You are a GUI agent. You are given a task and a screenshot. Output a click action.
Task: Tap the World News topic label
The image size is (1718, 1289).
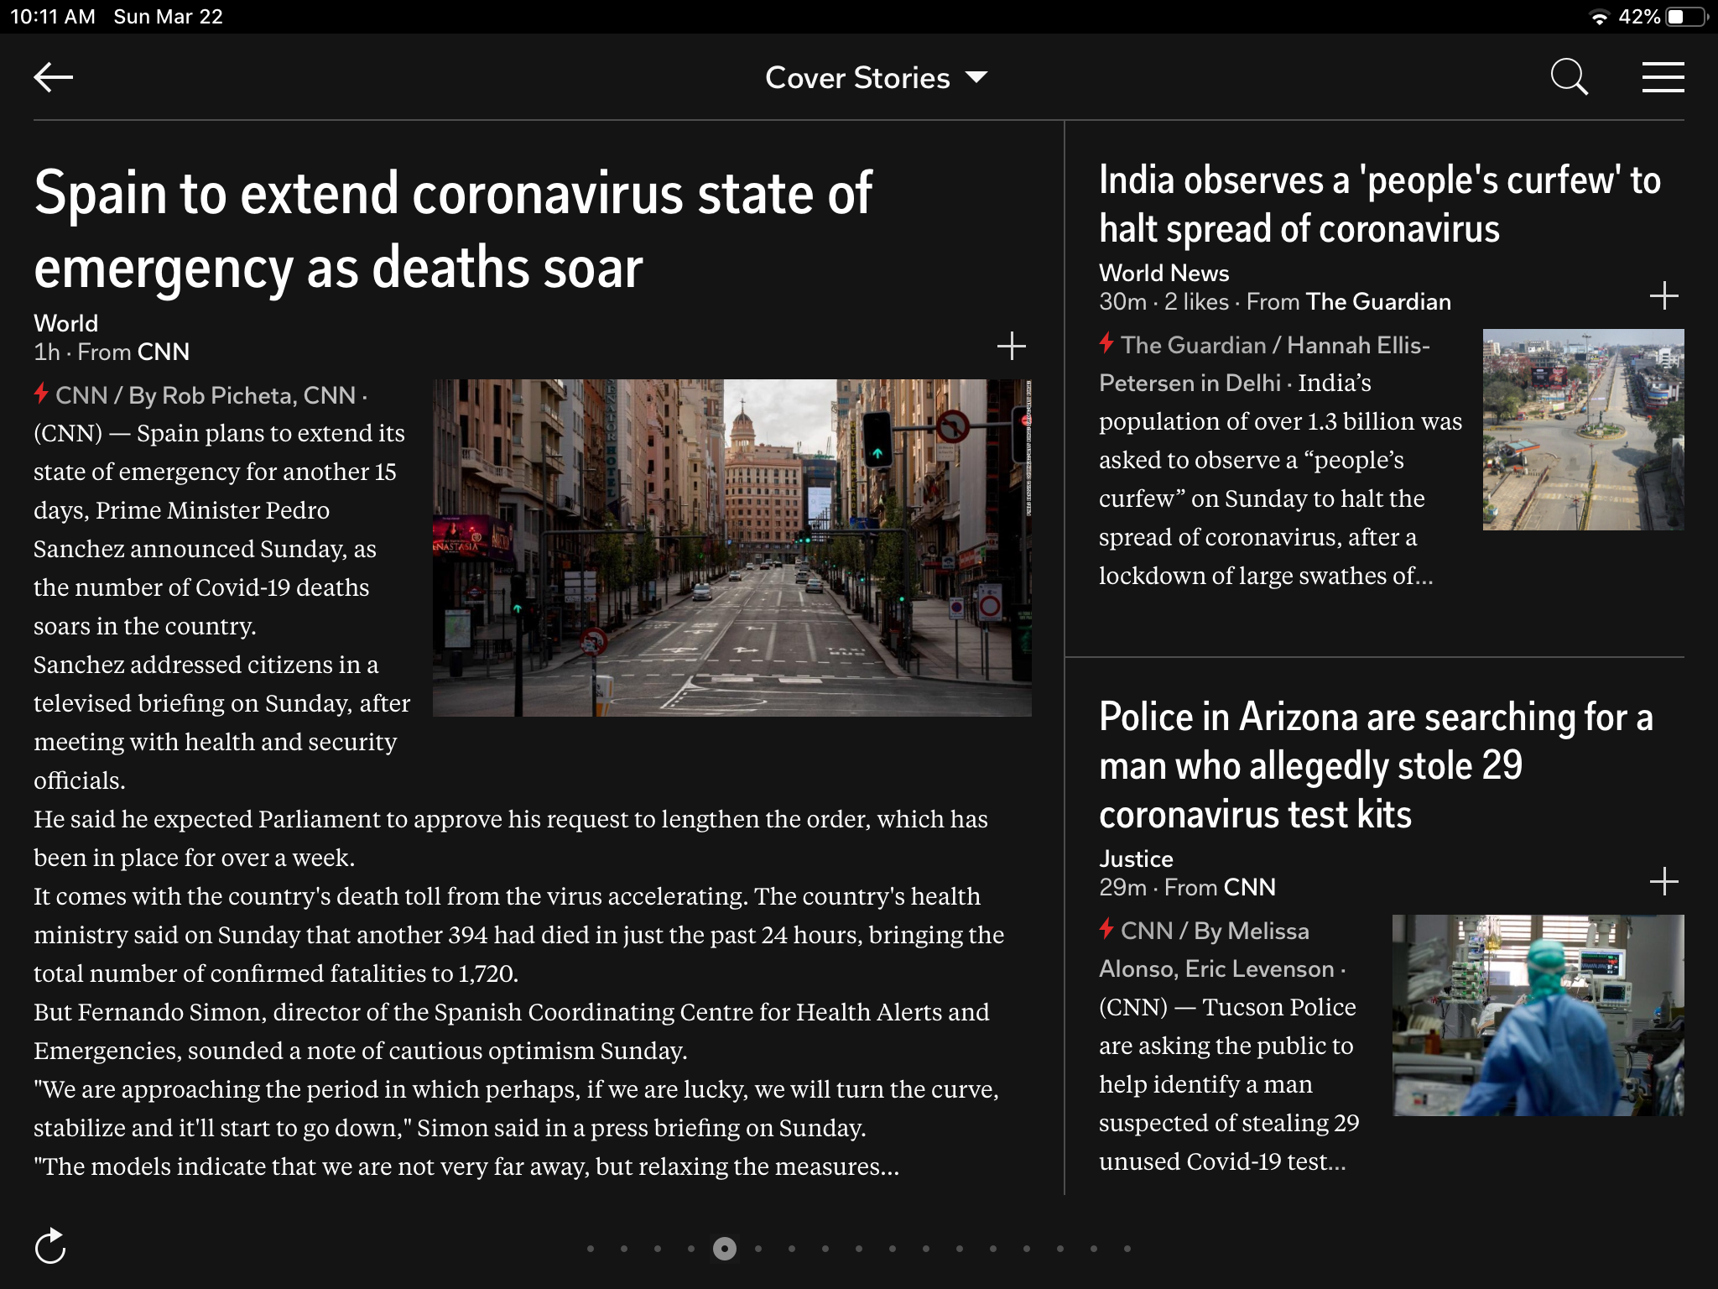click(x=1164, y=273)
